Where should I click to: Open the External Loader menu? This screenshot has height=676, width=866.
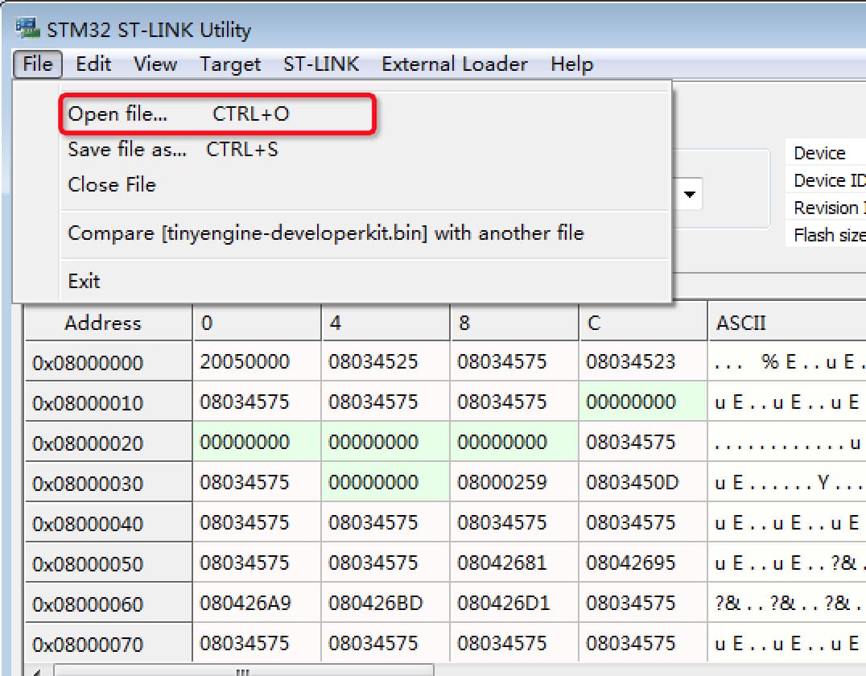[x=455, y=64]
